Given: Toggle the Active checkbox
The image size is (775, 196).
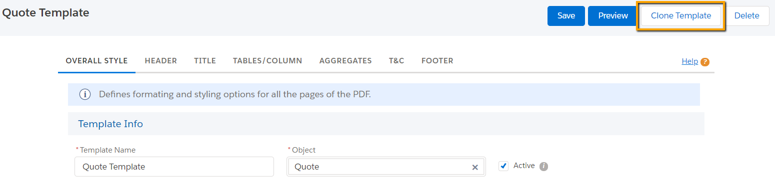Looking at the screenshot, I should pos(503,166).
